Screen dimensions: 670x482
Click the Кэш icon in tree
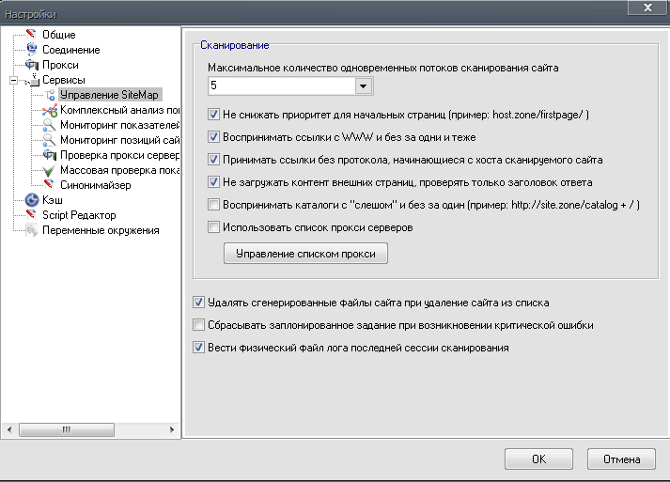click(31, 200)
